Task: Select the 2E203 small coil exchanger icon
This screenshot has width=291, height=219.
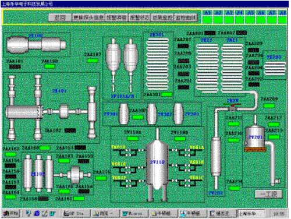Action: click(275, 69)
